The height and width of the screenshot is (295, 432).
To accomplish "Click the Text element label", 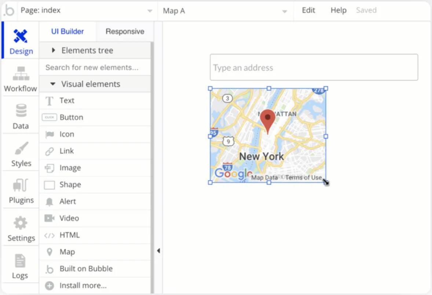I will pyautogui.click(x=67, y=101).
